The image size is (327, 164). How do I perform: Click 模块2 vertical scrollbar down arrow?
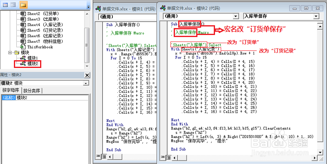(319, 153)
